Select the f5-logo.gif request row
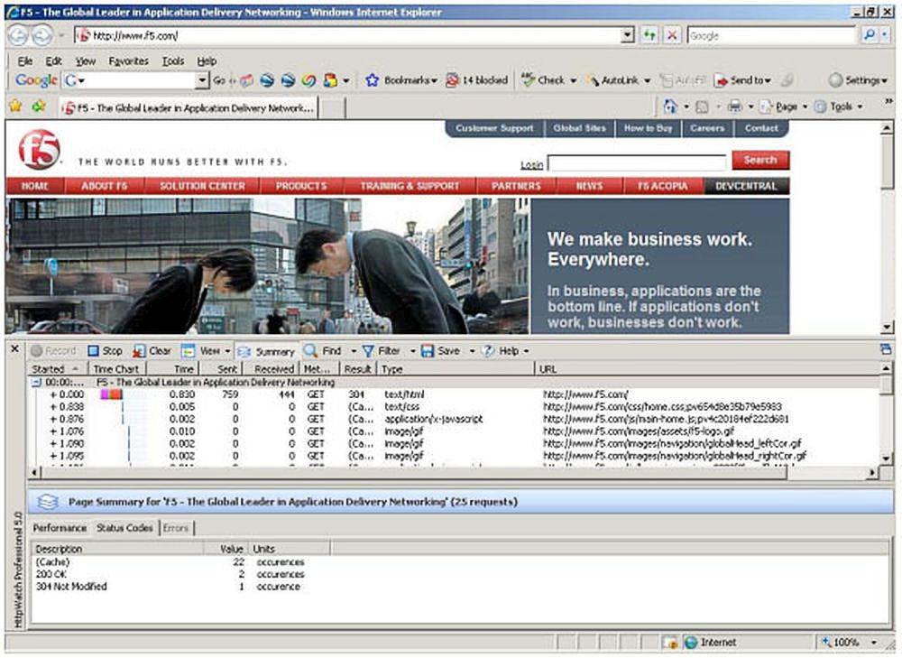Screen dimensions: 902x658 point(455,431)
